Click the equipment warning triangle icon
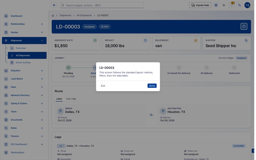 coord(195,40)
